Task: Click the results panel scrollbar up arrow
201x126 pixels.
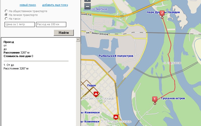Action: tap(78, 39)
